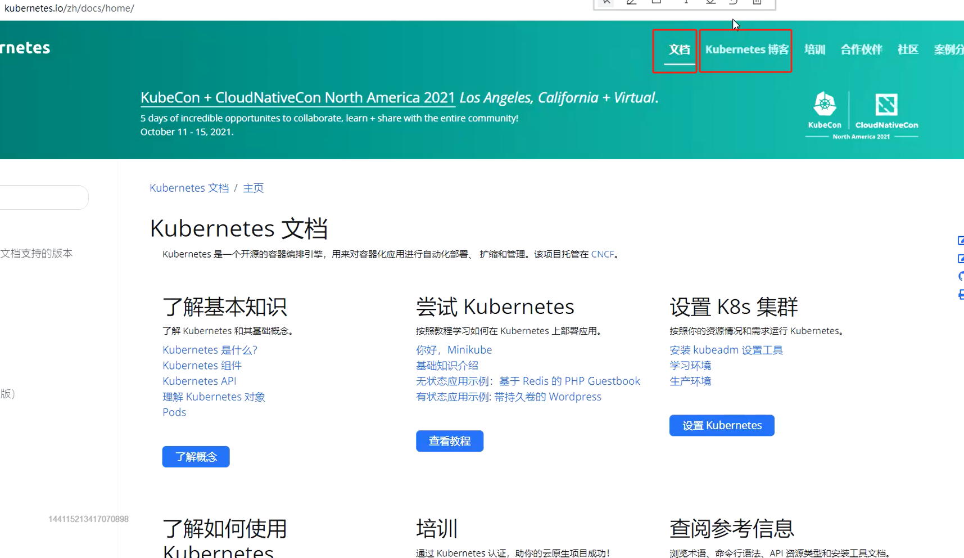Click the 设置 Kubernetes button

[x=722, y=425]
